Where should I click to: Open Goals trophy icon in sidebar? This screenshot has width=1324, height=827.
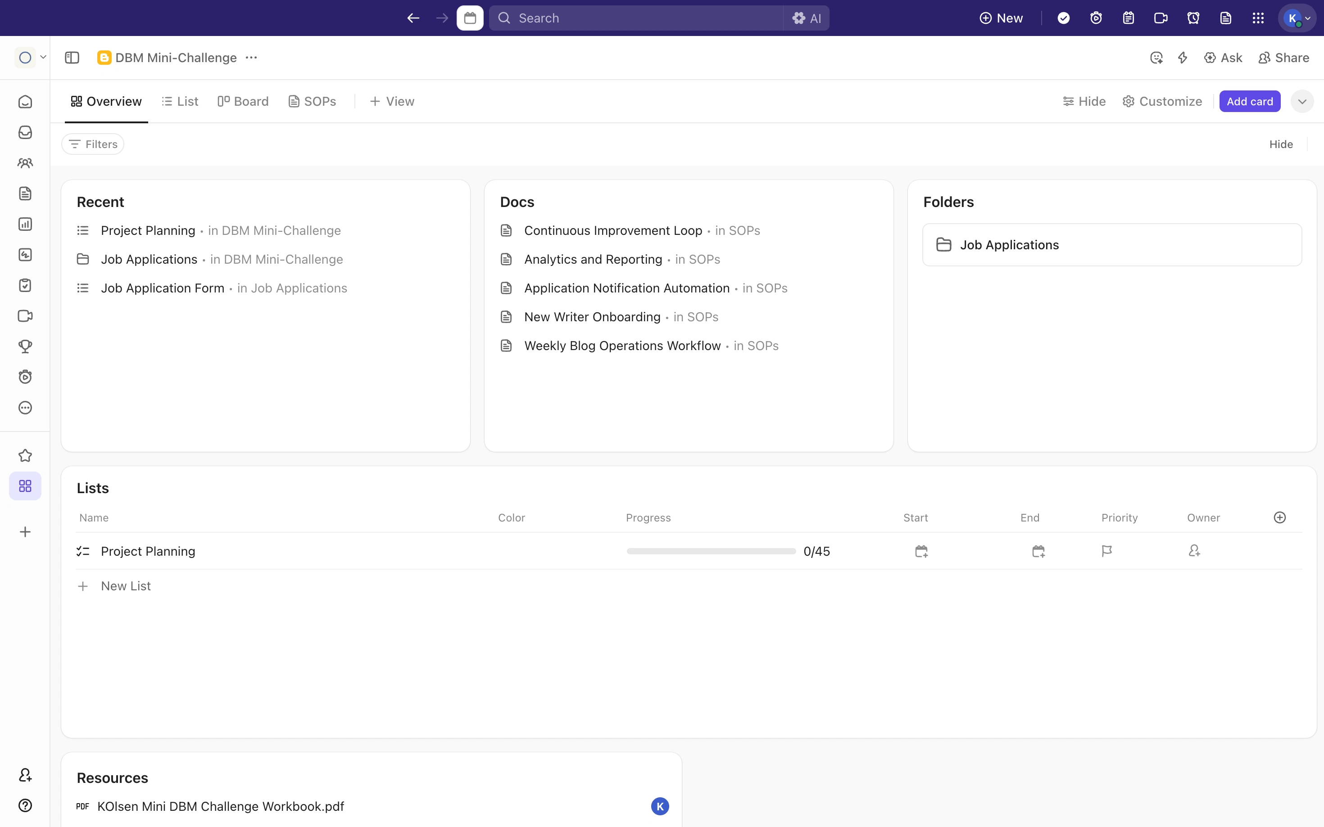coord(25,346)
